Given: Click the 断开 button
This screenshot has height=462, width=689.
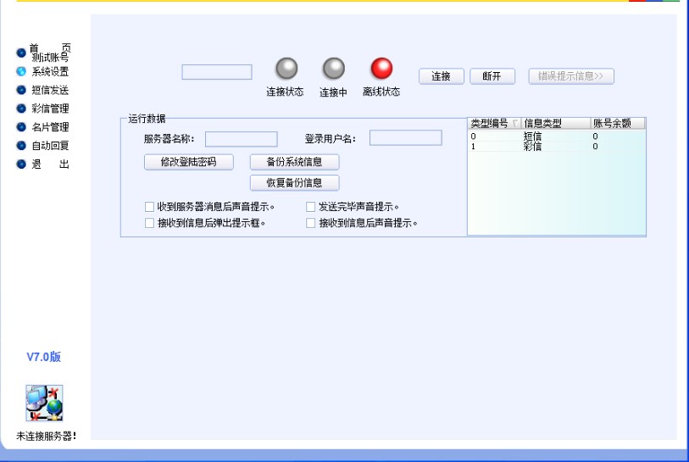Looking at the screenshot, I should (492, 76).
